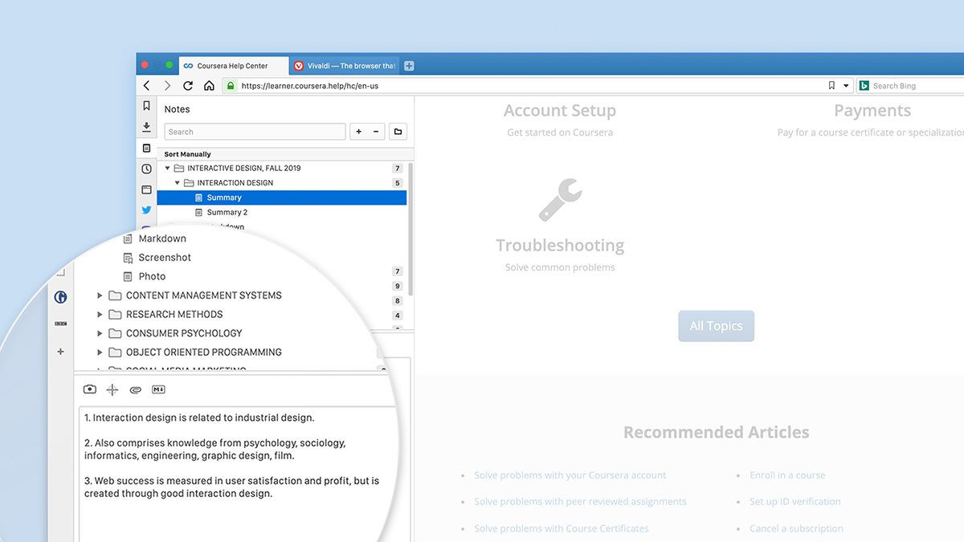Open the Twitter web panel

(146, 210)
